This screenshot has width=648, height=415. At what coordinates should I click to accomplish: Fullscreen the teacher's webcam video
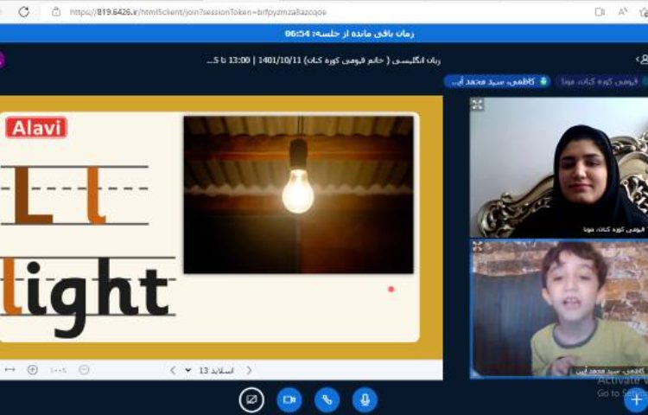pyautogui.click(x=477, y=105)
